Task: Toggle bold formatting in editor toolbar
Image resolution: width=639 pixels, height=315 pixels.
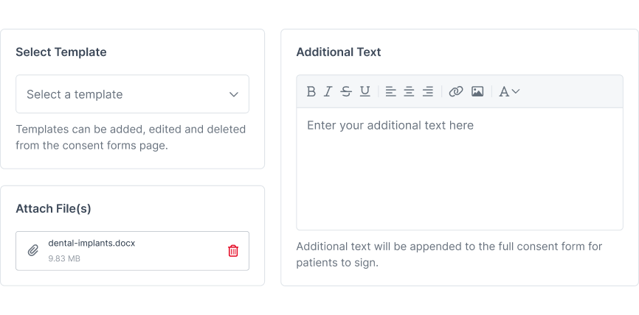Action: tap(311, 91)
